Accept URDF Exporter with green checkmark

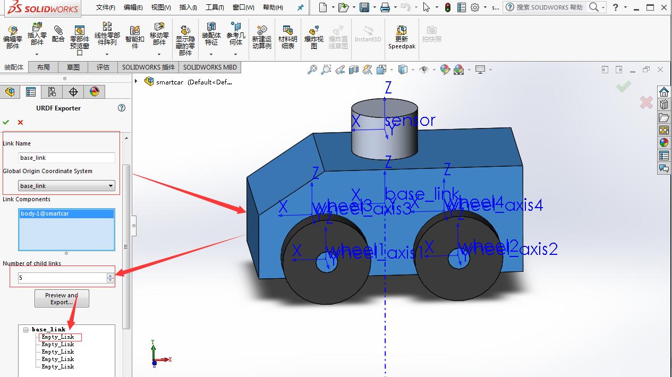[x=6, y=122]
